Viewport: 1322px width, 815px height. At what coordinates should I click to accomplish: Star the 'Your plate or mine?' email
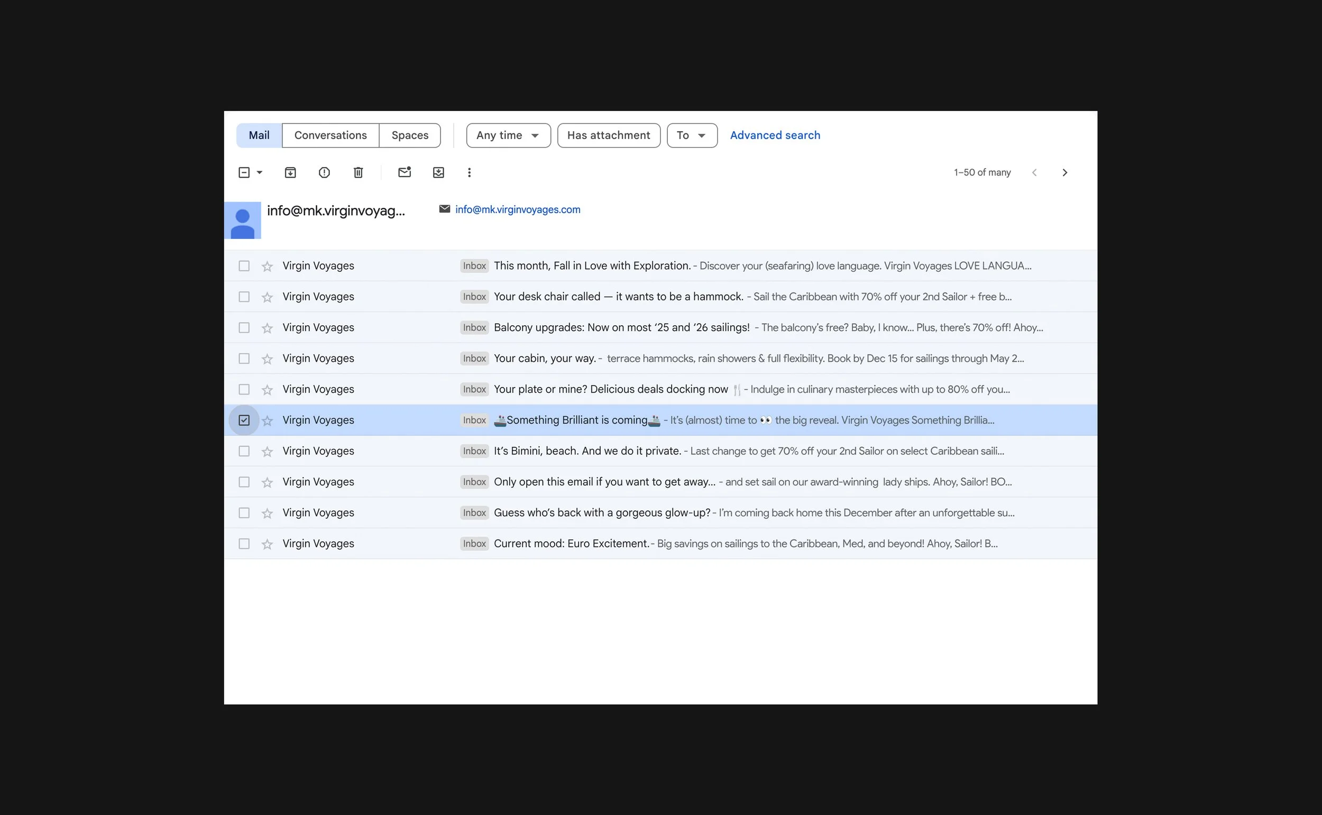[267, 390]
